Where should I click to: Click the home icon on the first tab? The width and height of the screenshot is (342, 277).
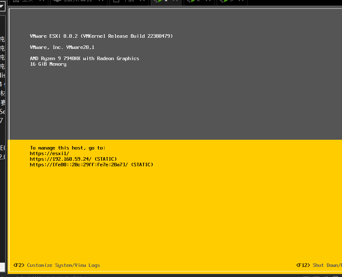[x=16, y=1]
